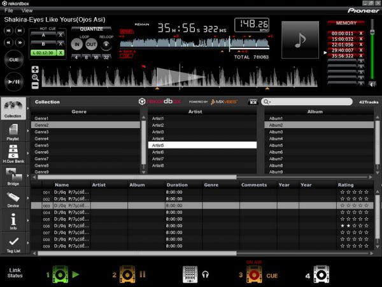Image resolution: width=382 pixels, height=287 pixels.
Task: Click the speaker volume icon
Action: pos(372,84)
